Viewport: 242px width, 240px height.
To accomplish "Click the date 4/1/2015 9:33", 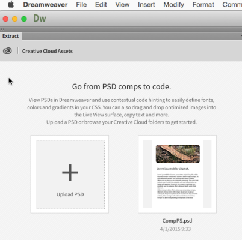I will click(x=175, y=229).
